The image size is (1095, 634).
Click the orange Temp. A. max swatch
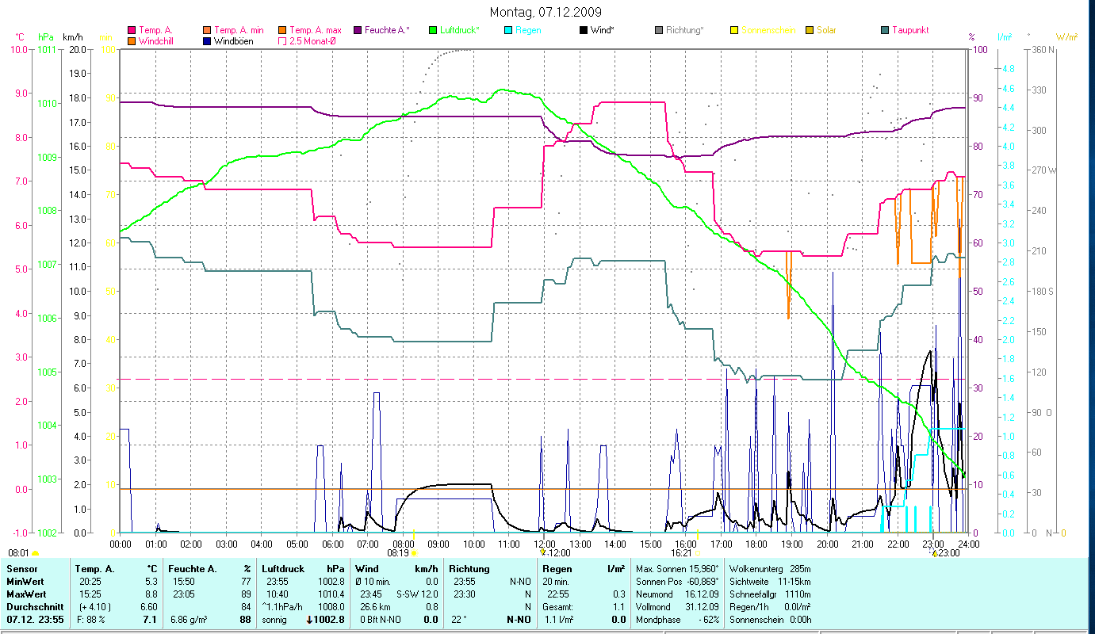282,30
